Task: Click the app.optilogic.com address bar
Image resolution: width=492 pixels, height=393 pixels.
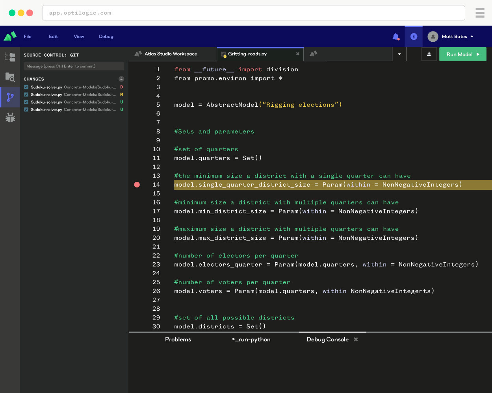Action: pyautogui.click(x=253, y=13)
